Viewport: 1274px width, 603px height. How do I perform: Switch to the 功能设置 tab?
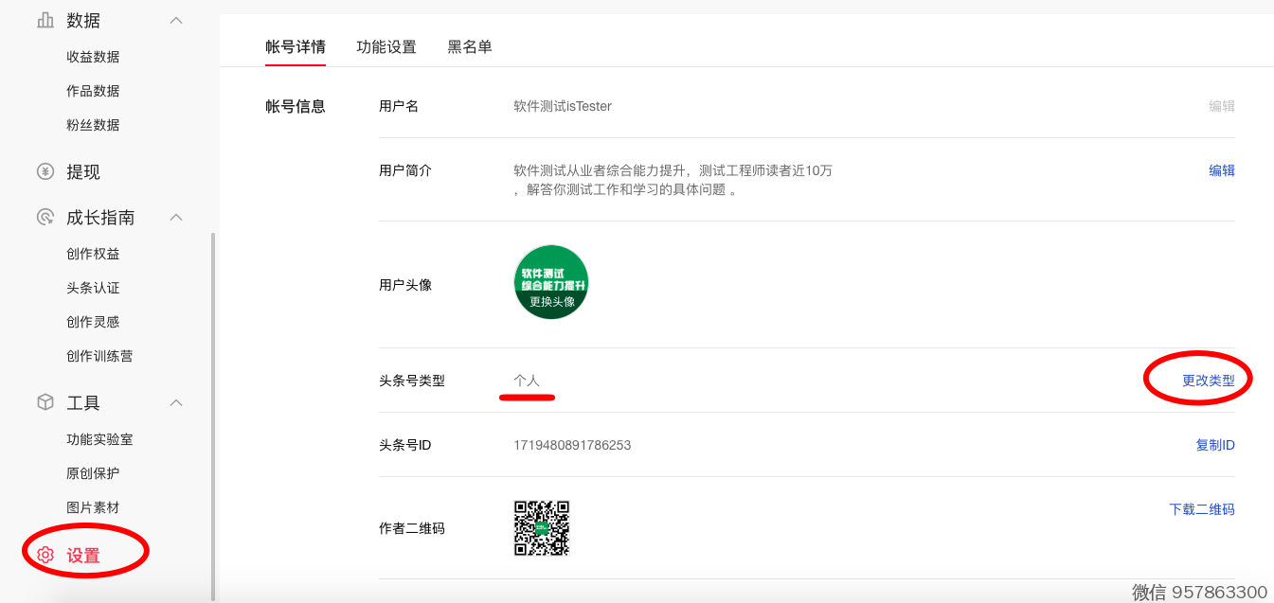[386, 46]
